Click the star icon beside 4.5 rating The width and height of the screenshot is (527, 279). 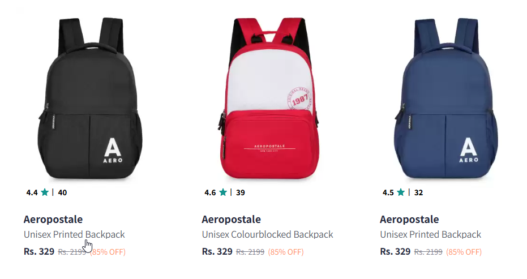(x=401, y=192)
